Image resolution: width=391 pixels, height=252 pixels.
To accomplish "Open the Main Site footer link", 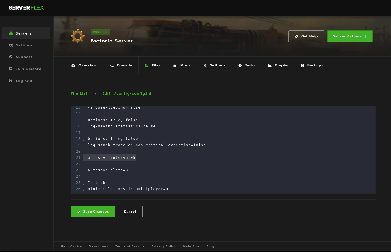I will [191, 246].
